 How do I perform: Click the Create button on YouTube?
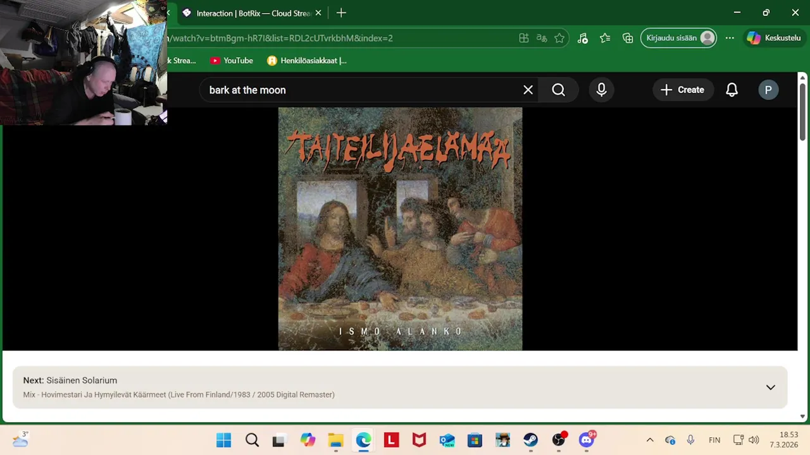682,90
